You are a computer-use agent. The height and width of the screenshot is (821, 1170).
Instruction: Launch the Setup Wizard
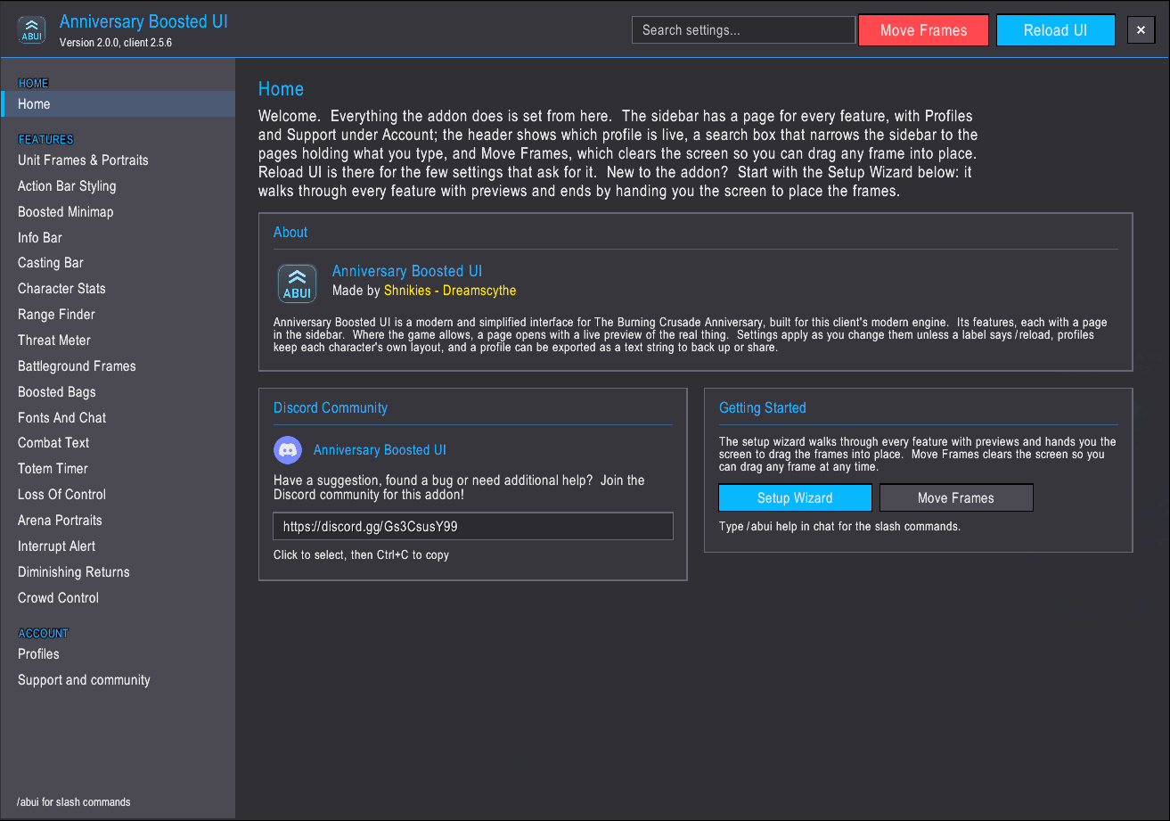click(x=795, y=498)
